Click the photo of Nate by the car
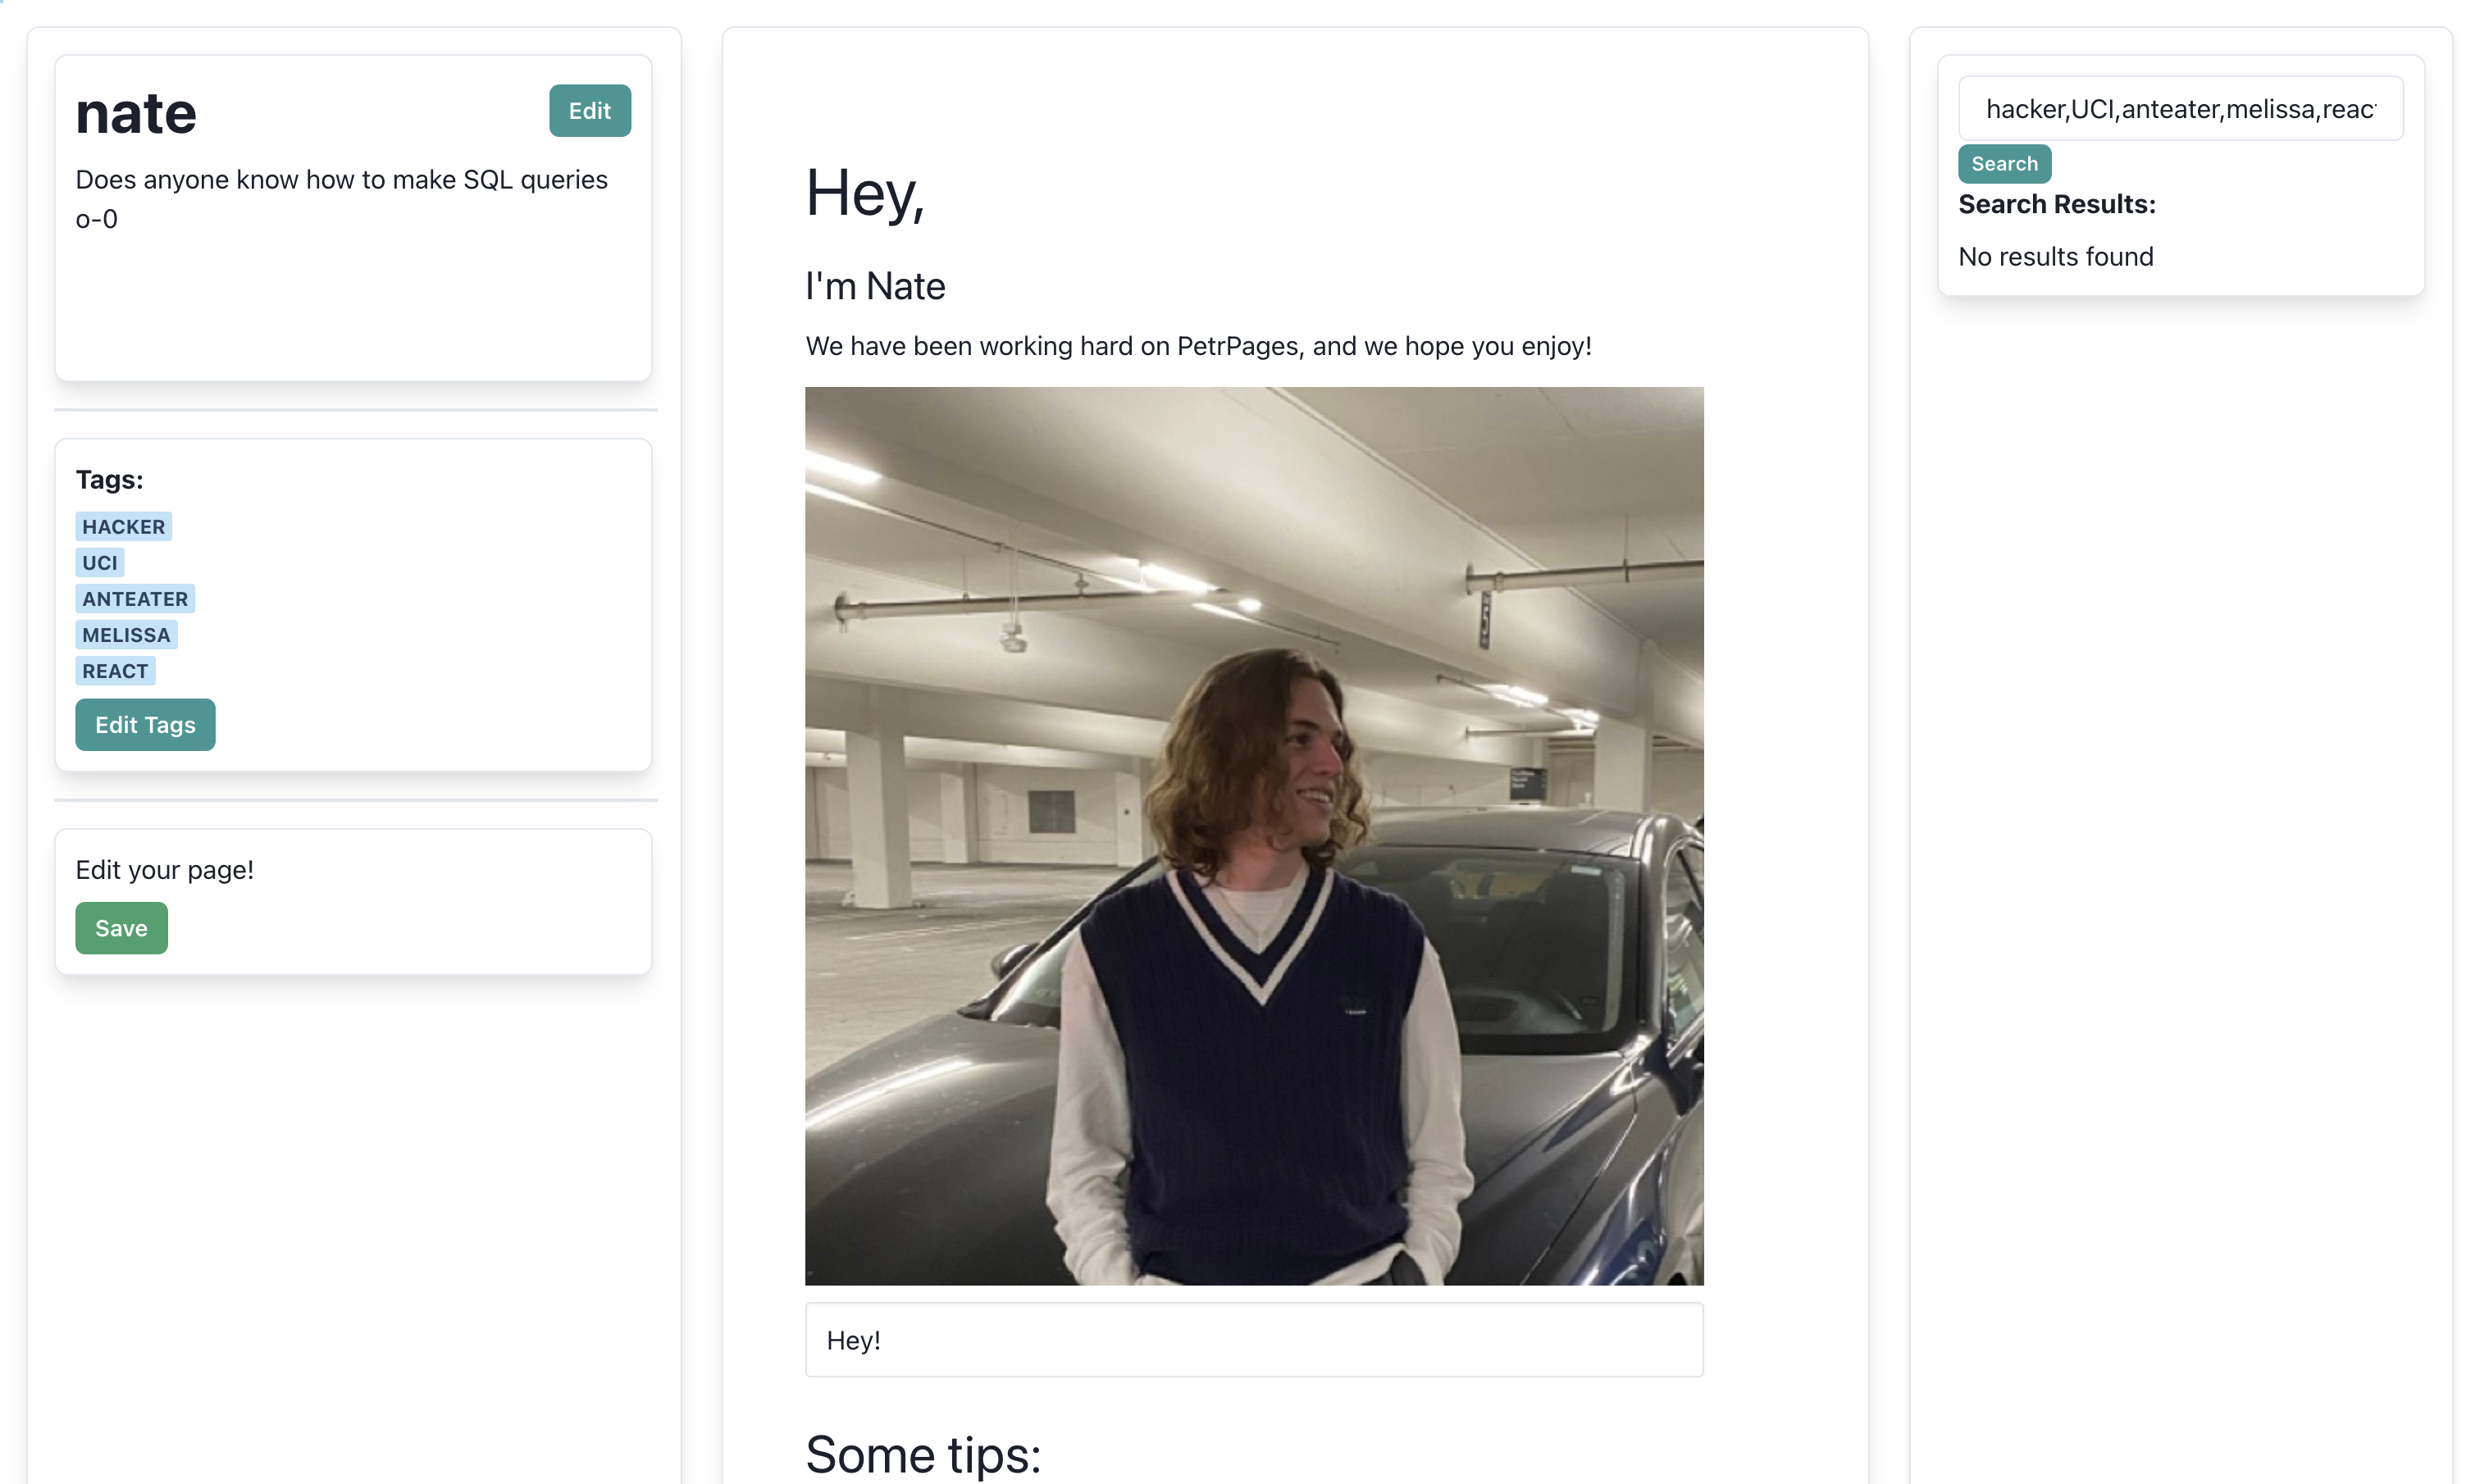The width and height of the screenshot is (2480, 1484). [1253, 835]
